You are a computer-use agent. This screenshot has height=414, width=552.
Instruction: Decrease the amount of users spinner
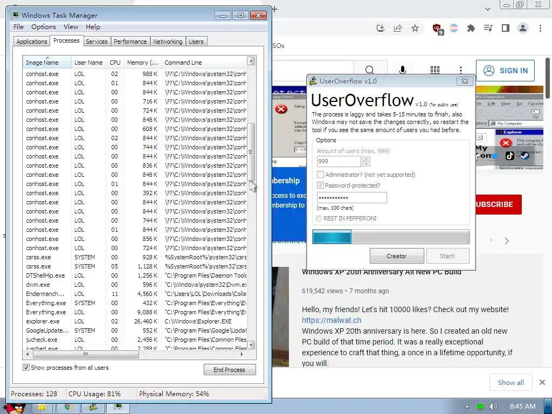(x=366, y=164)
